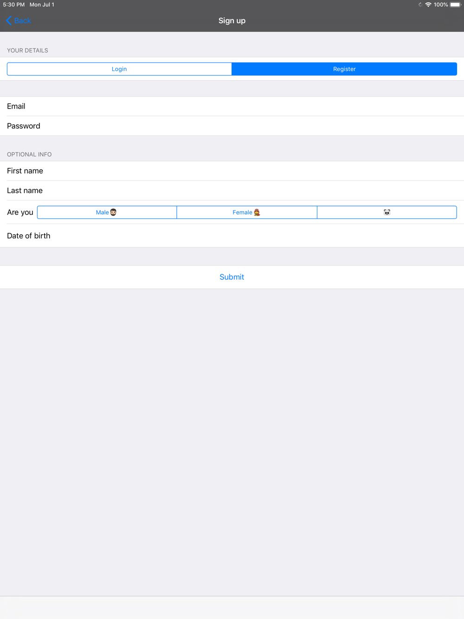Switch to the Login tab
Viewport: 464px width, 619px height.
tap(119, 69)
